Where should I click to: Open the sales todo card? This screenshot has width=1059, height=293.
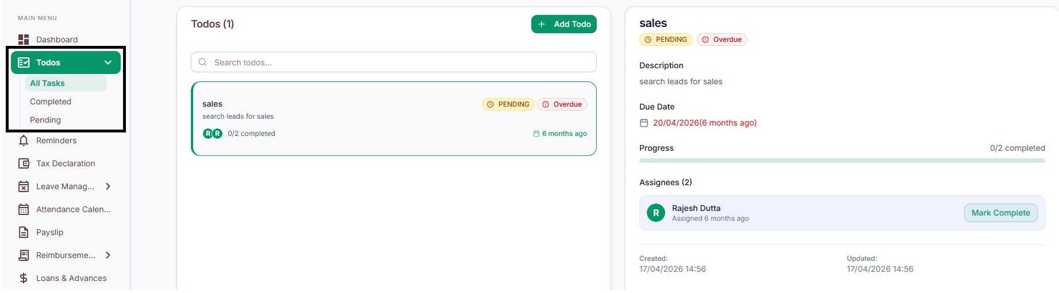[x=394, y=119]
